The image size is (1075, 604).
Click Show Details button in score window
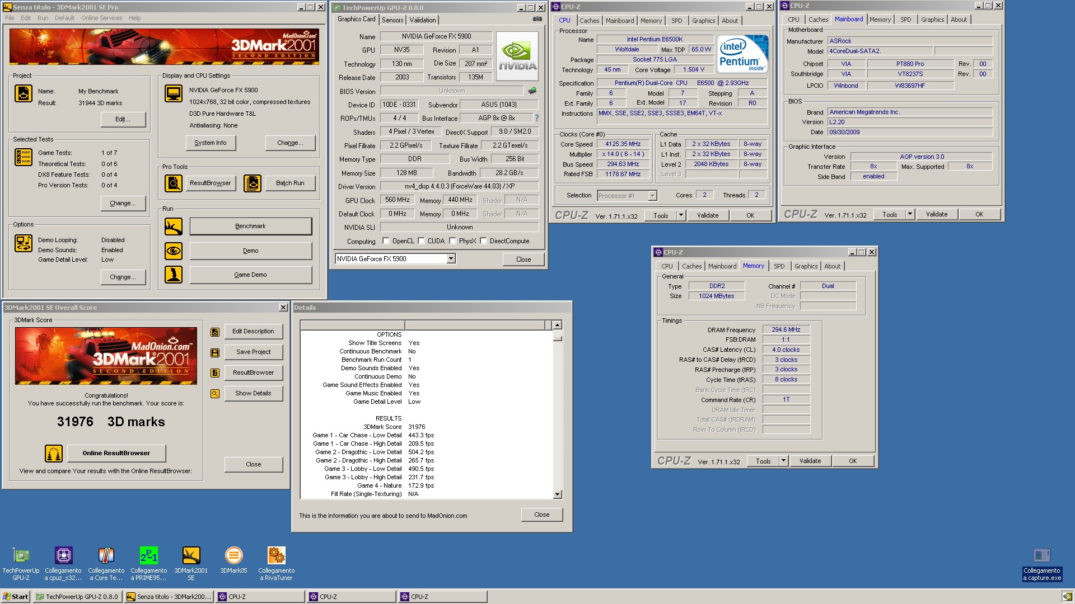(253, 394)
